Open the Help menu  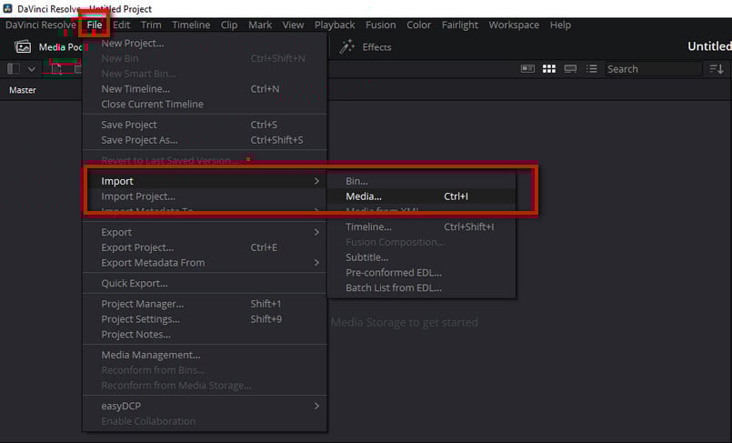[x=560, y=25]
